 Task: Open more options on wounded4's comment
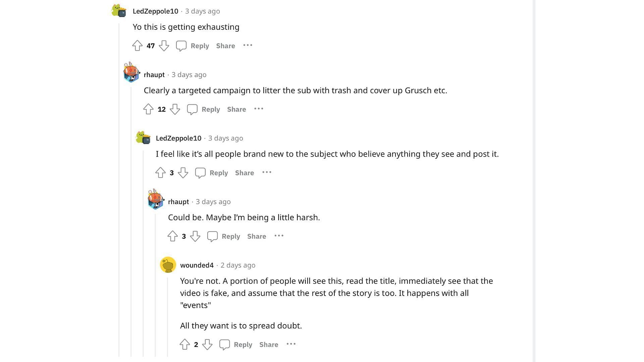point(291,344)
